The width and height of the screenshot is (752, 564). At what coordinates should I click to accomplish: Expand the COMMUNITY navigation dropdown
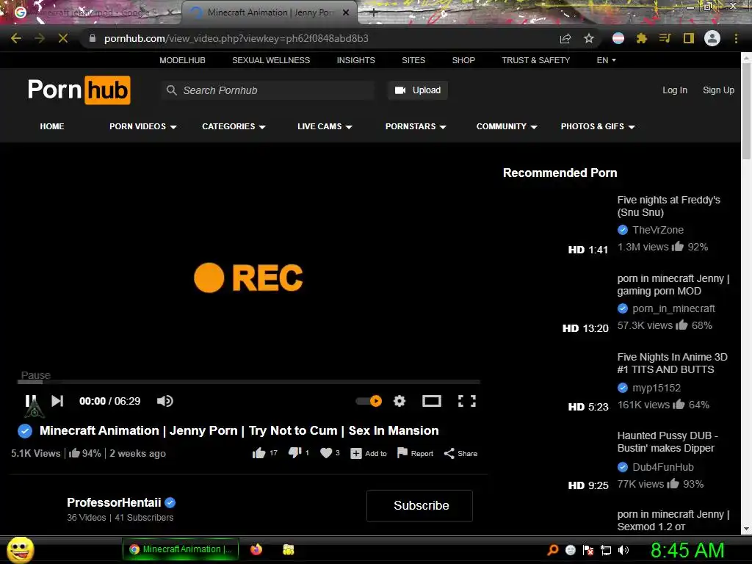(x=507, y=126)
